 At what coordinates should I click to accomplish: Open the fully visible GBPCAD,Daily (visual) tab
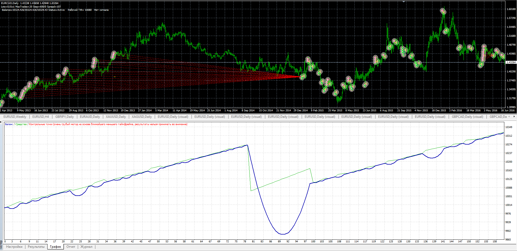pyautogui.click(x=468, y=117)
